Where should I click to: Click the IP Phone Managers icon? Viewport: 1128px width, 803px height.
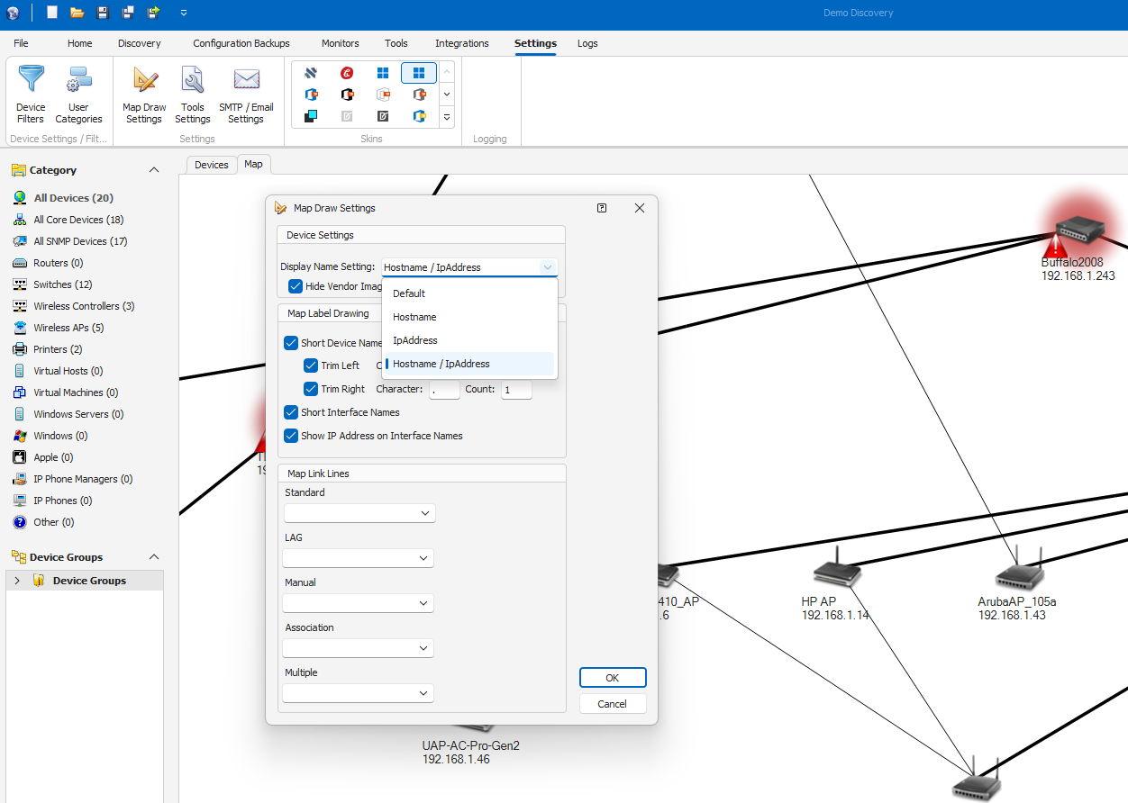point(20,479)
